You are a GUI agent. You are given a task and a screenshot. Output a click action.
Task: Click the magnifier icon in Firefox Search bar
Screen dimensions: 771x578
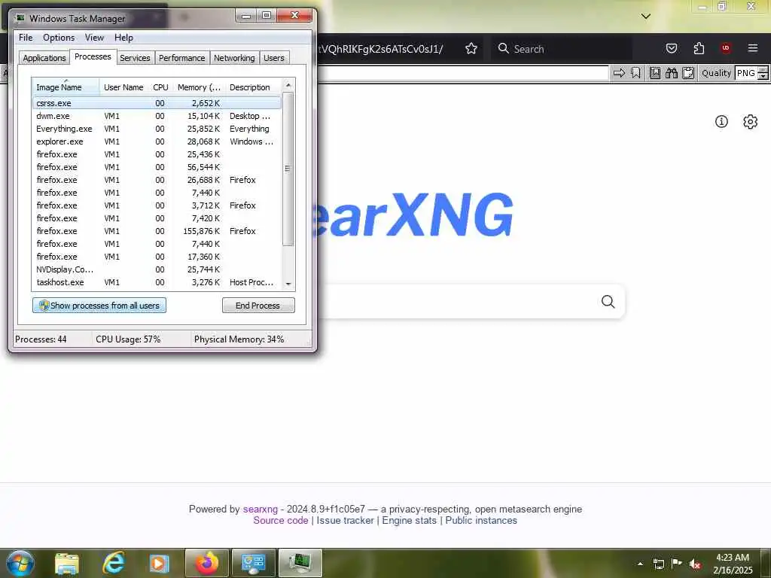[503, 48]
